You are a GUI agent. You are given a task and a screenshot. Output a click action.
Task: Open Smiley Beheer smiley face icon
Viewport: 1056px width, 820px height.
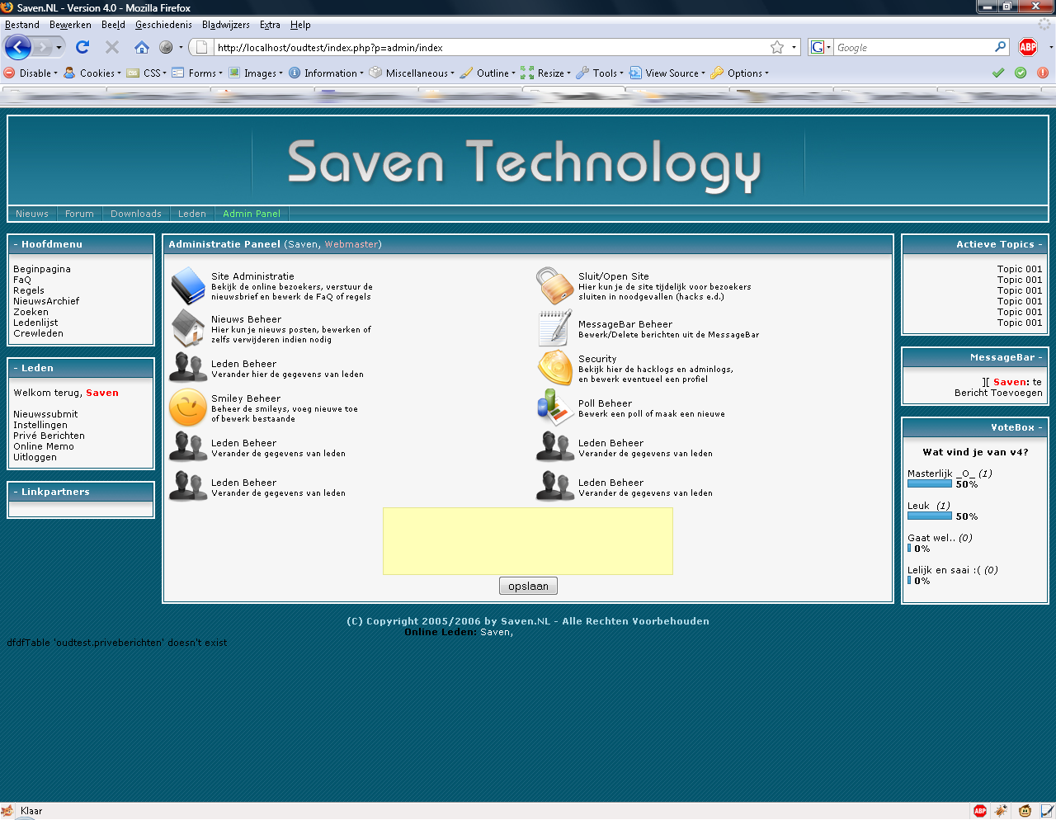pos(188,408)
